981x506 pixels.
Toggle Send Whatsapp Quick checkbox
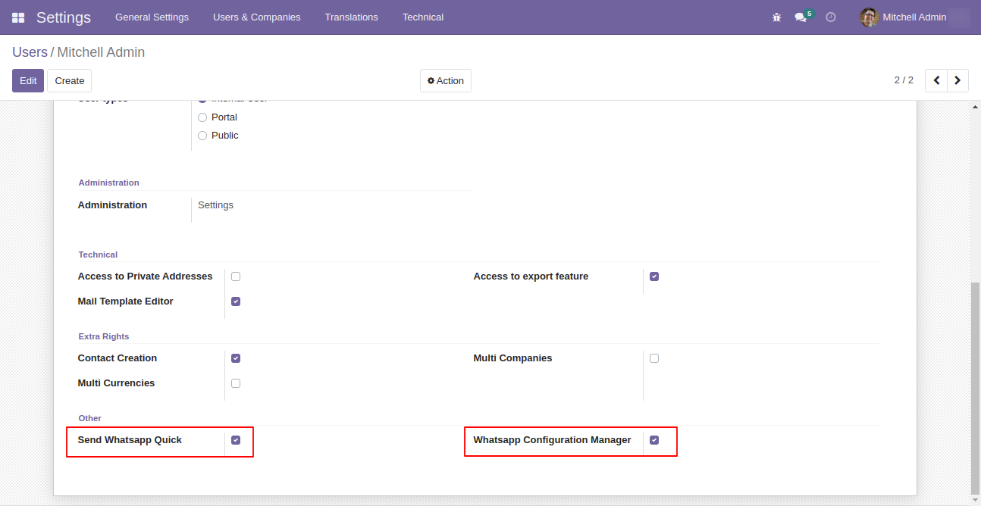click(236, 440)
